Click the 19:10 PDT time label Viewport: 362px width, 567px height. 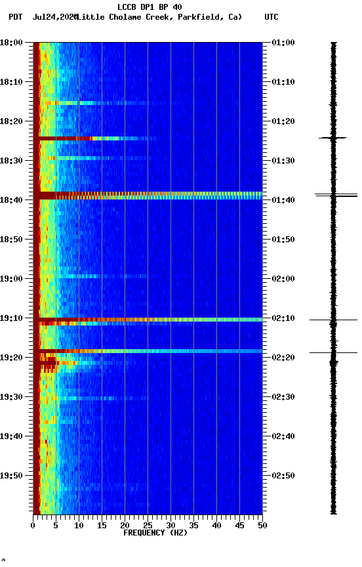coord(11,318)
